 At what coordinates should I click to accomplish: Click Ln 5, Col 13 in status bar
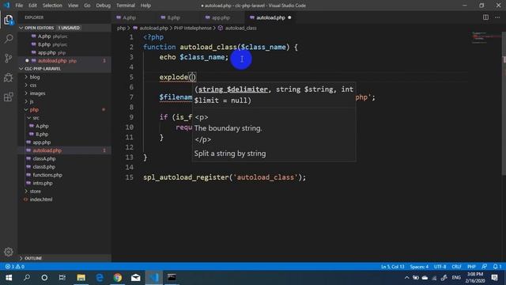click(392, 267)
